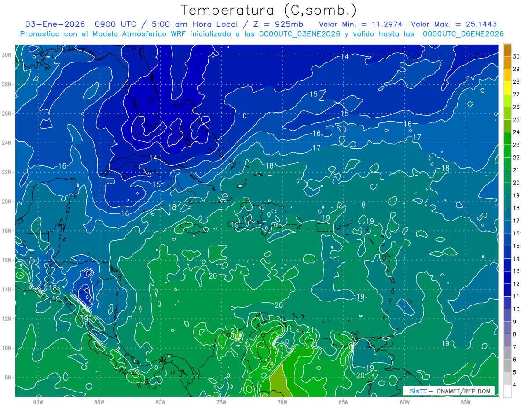Click the "16N" latitude axis label
Screen dimensions: 528x408
(7, 260)
